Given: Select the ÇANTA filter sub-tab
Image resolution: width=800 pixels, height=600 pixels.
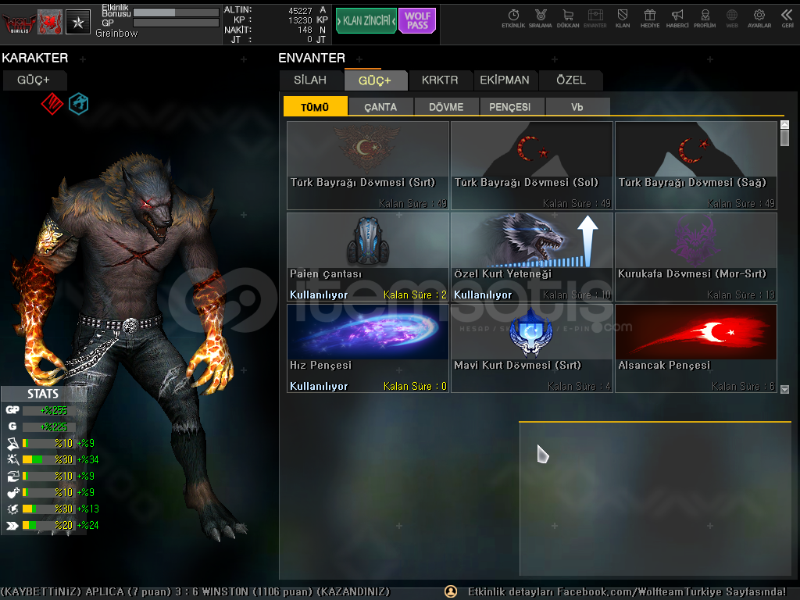Looking at the screenshot, I should (x=380, y=106).
